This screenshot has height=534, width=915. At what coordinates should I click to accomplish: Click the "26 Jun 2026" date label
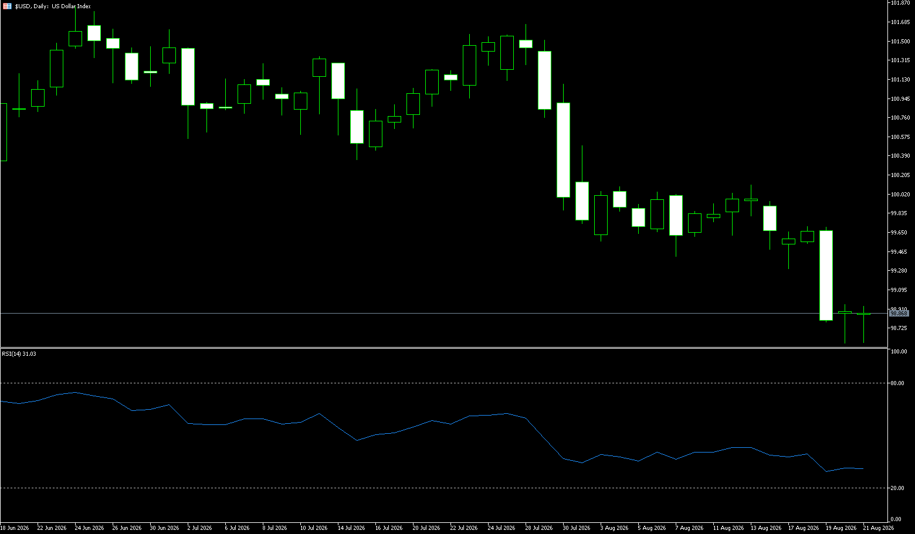point(127,528)
